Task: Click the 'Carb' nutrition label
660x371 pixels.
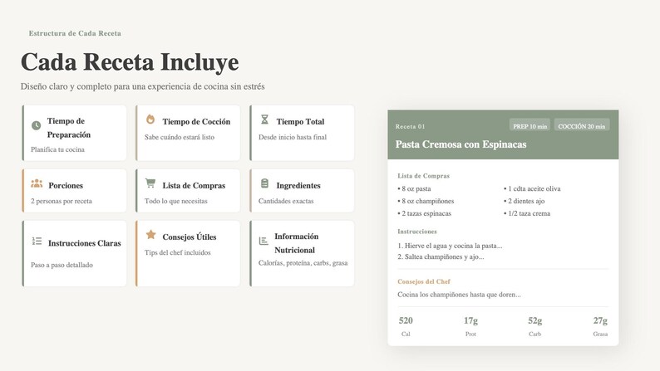Action: pyautogui.click(x=535, y=334)
